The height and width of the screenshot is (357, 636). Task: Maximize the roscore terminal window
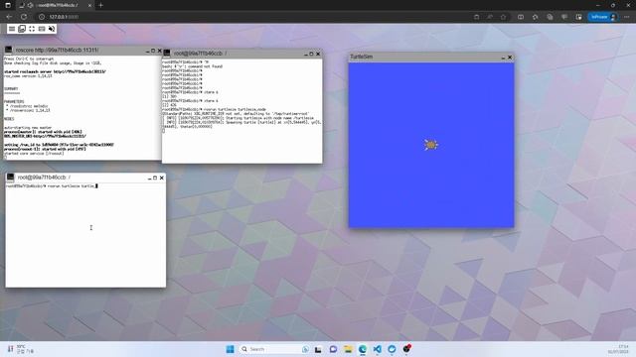[153, 51]
